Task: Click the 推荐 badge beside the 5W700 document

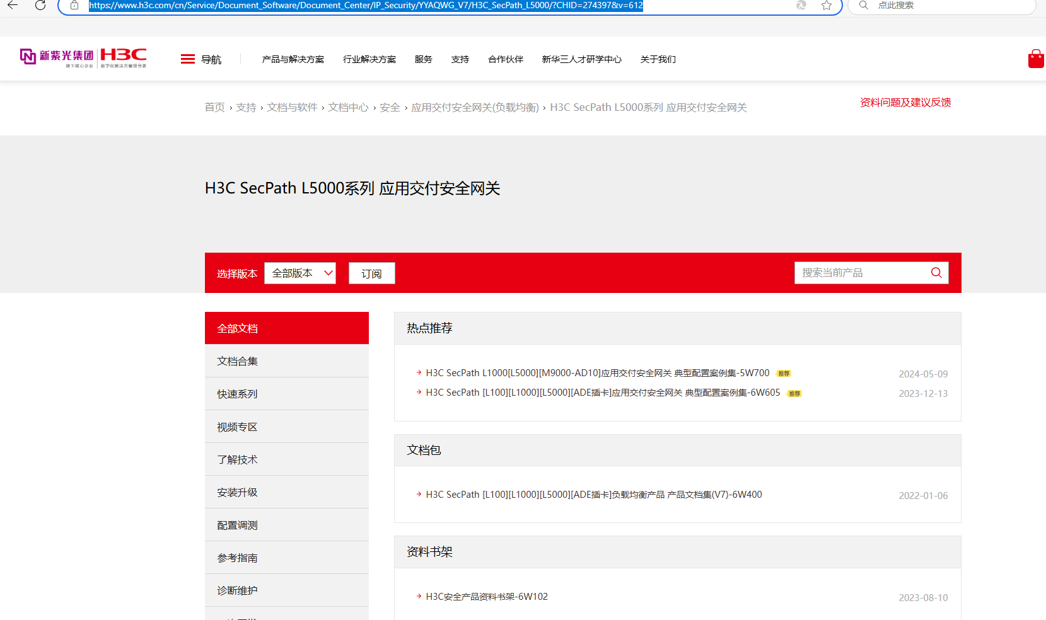Action: pyautogui.click(x=784, y=374)
